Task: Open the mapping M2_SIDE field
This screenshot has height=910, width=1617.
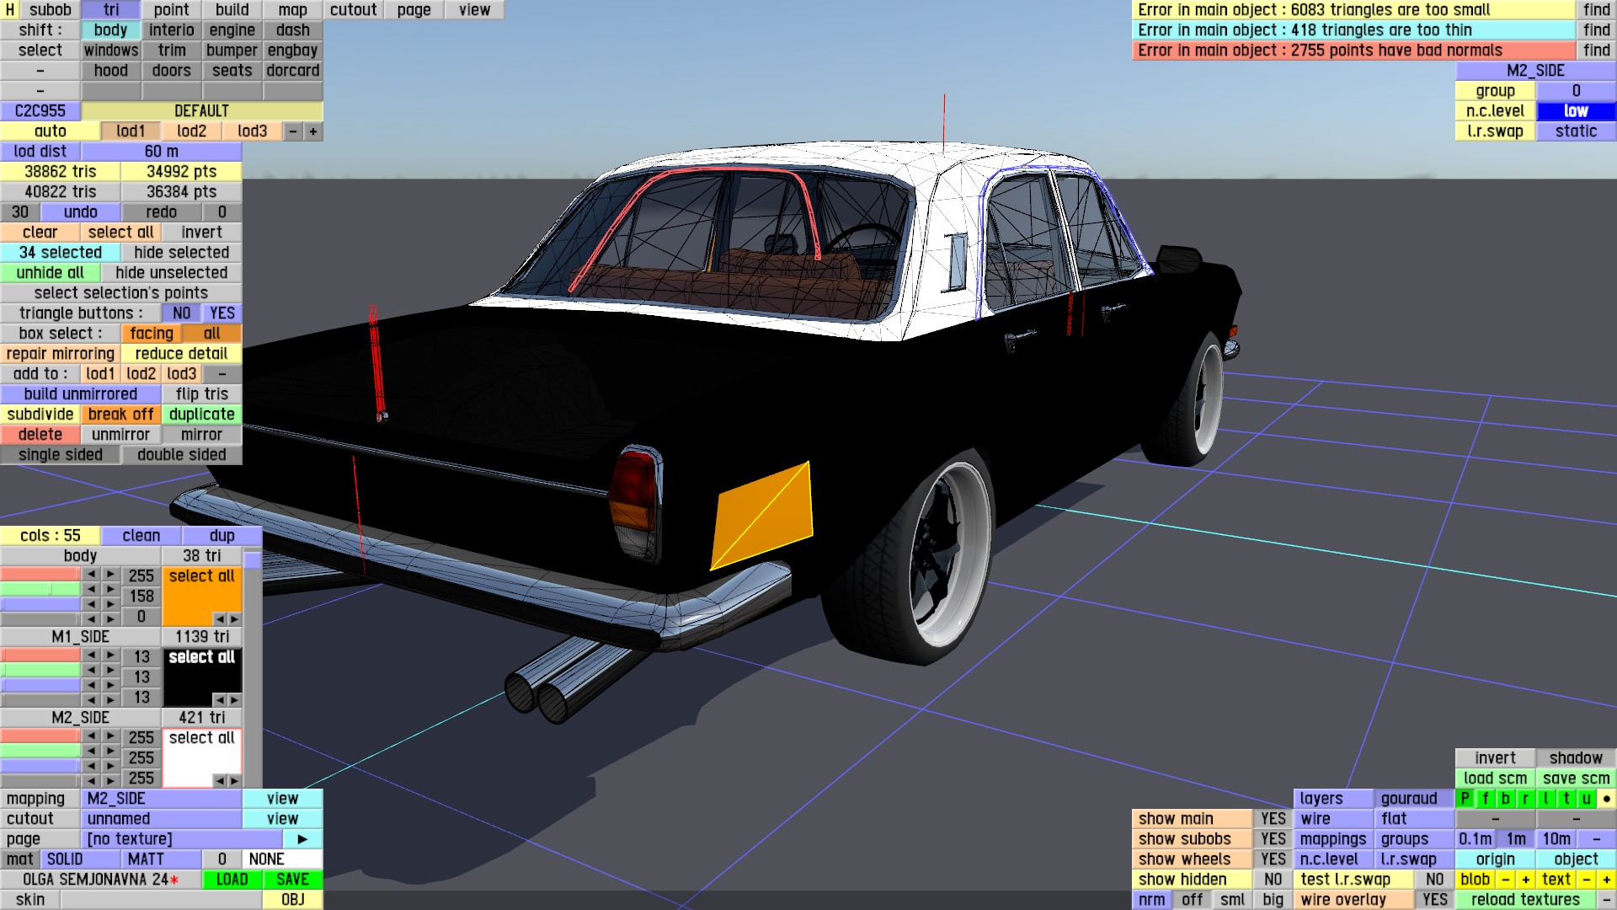Action: pyautogui.click(x=162, y=799)
